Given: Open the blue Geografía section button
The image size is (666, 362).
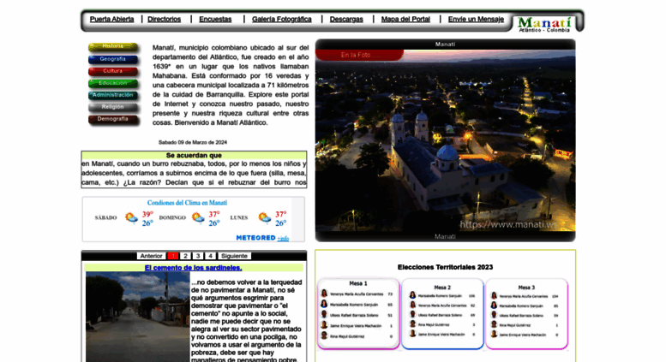Looking at the screenshot, I should pos(113,59).
